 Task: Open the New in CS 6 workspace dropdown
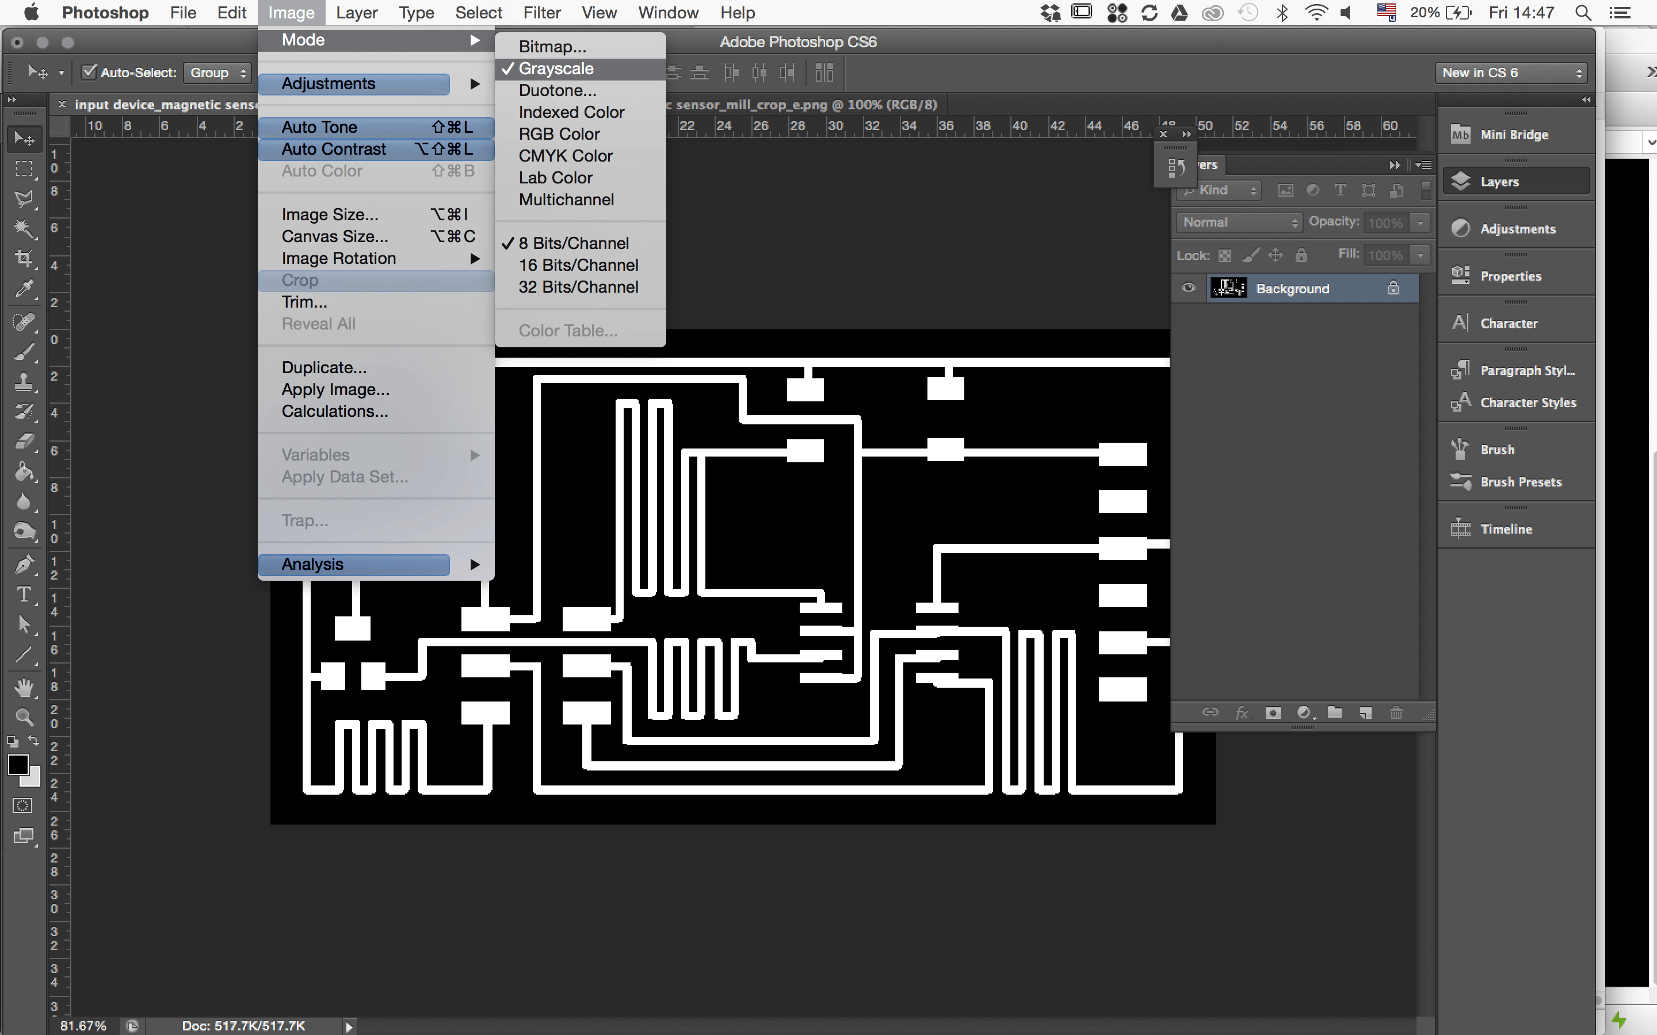coord(1511,72)
